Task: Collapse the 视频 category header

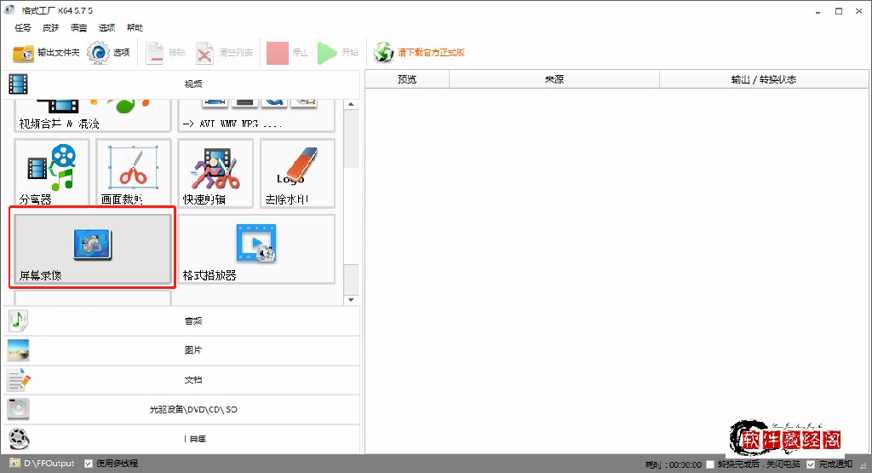Action: point(181,84)
